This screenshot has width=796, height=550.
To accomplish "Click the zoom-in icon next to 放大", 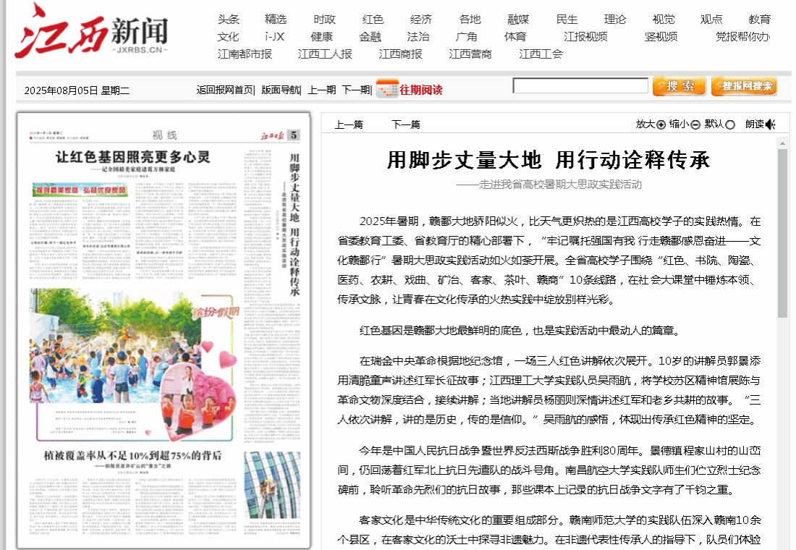I will [661, 125].
